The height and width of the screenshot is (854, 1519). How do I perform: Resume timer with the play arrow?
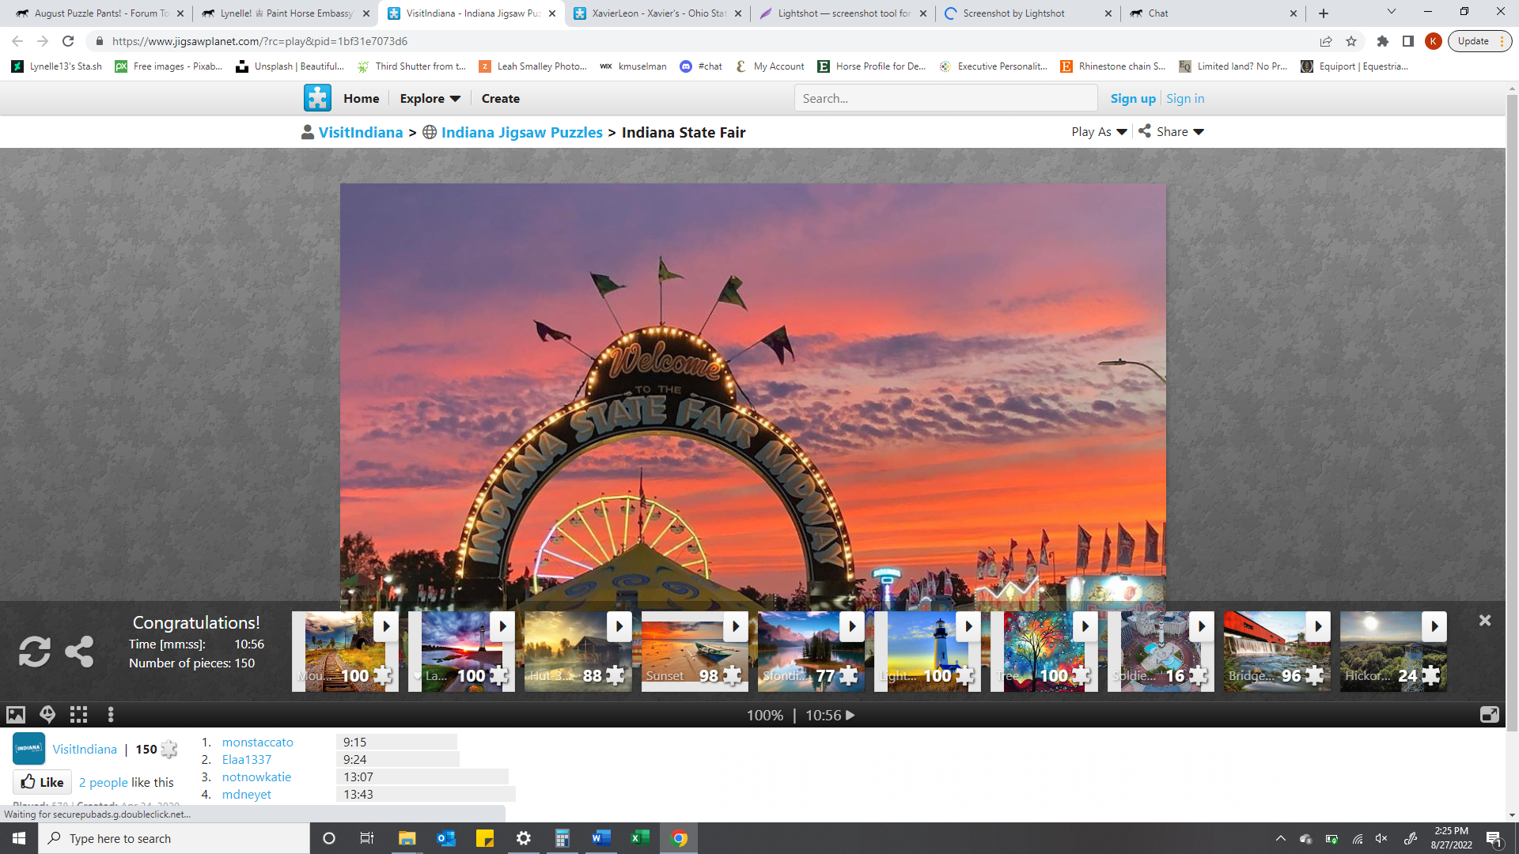[x=850, y=715]
